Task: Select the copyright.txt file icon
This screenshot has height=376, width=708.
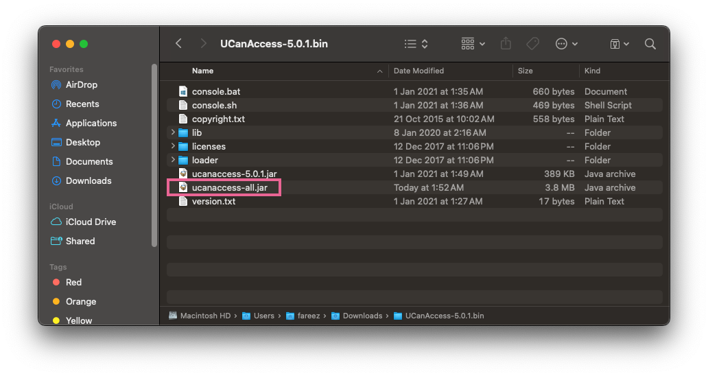Action: point(183,119)
